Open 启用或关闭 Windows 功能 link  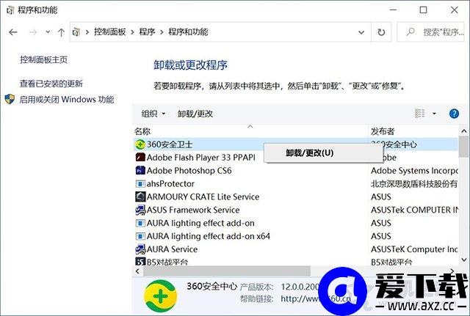point(67,100)
